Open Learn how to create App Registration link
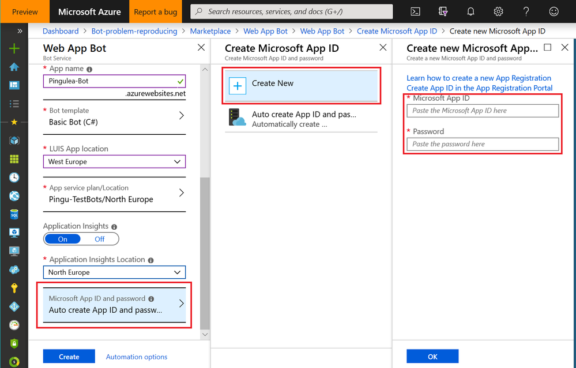576x368 pixels. pos(479,78)
